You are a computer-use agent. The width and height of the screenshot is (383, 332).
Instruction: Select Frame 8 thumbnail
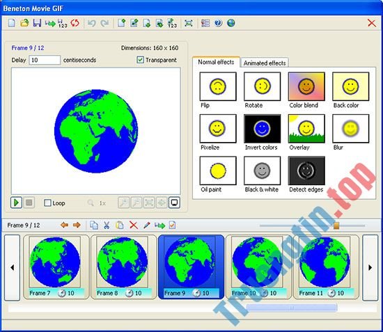(x=123, y=267)
